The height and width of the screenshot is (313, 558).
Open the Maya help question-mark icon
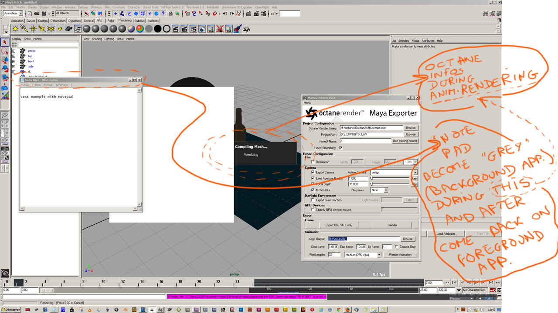163,13
